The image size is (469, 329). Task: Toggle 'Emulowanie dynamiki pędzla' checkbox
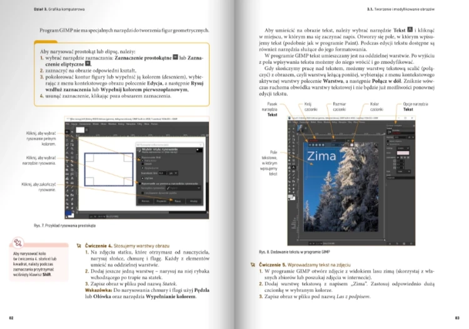[x=143, y=193]
